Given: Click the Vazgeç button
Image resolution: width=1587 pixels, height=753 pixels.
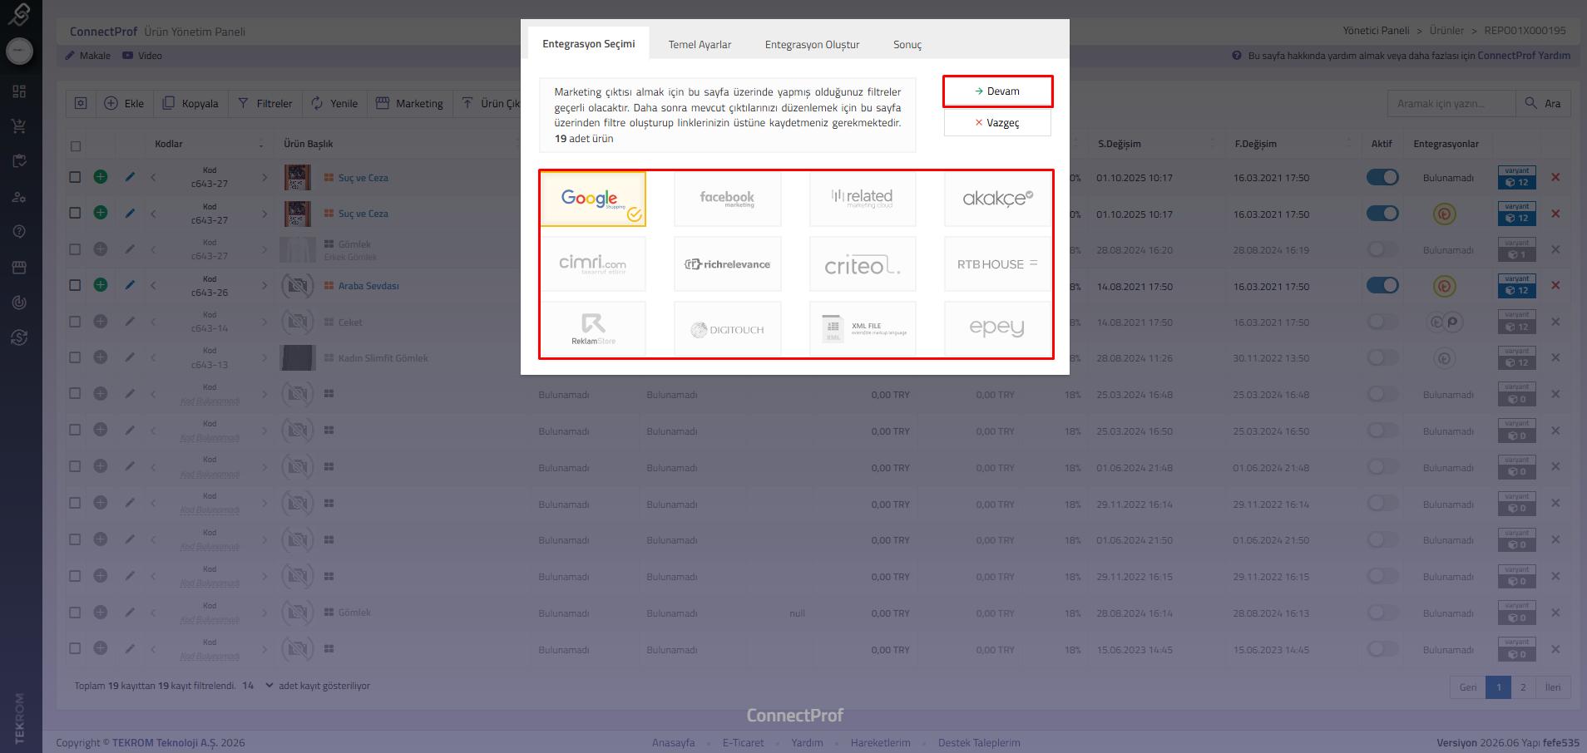Looking at the screenshot, I should pos(997,123).
